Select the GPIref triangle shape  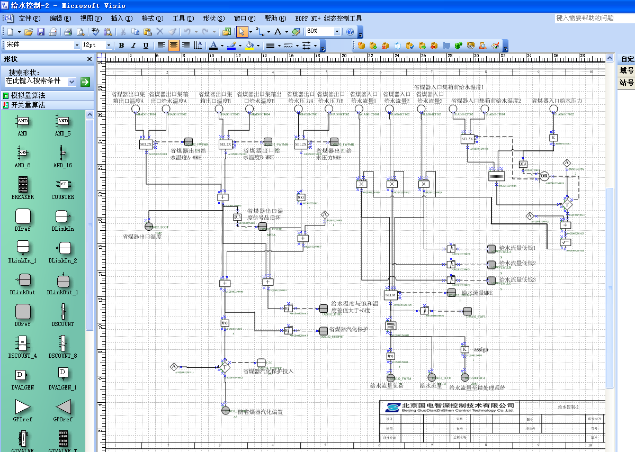23,411
